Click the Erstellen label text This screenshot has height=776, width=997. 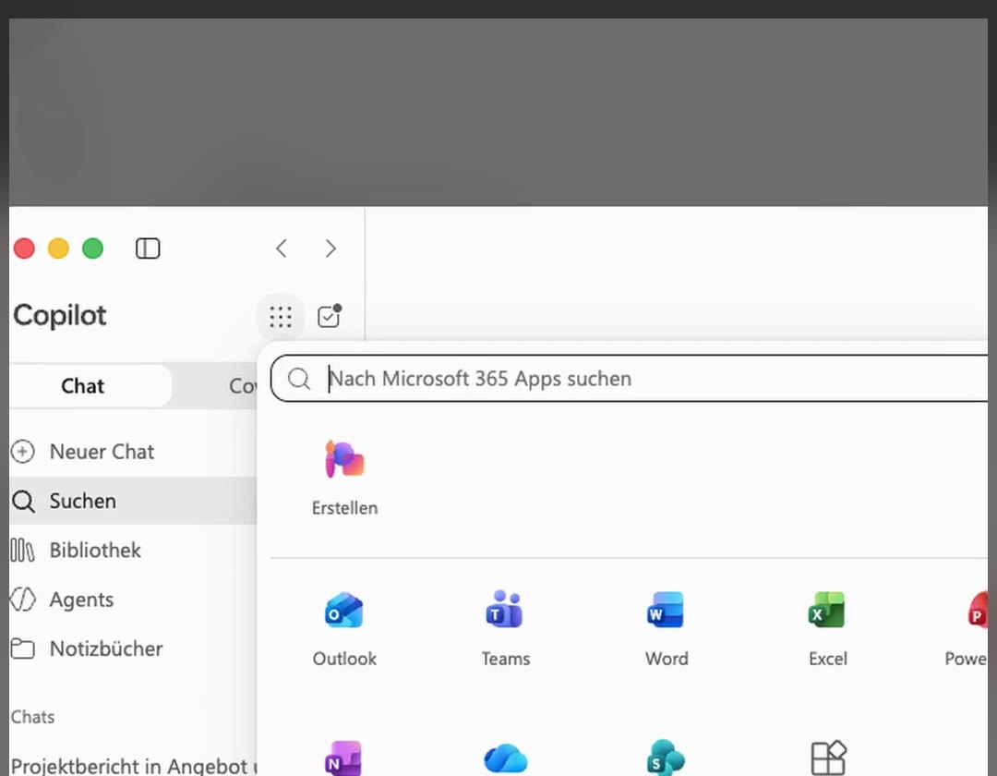344,507
